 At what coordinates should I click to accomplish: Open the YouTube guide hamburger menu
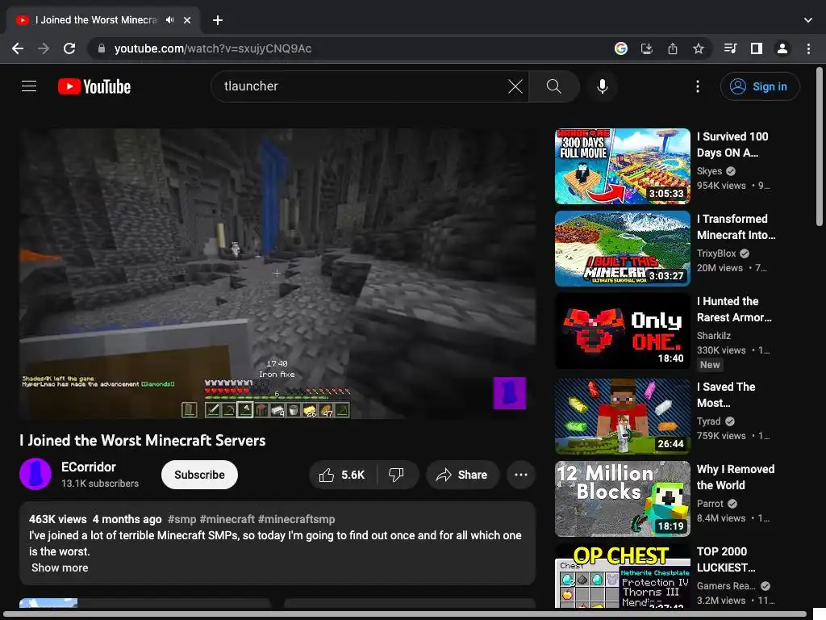point(29,86)
